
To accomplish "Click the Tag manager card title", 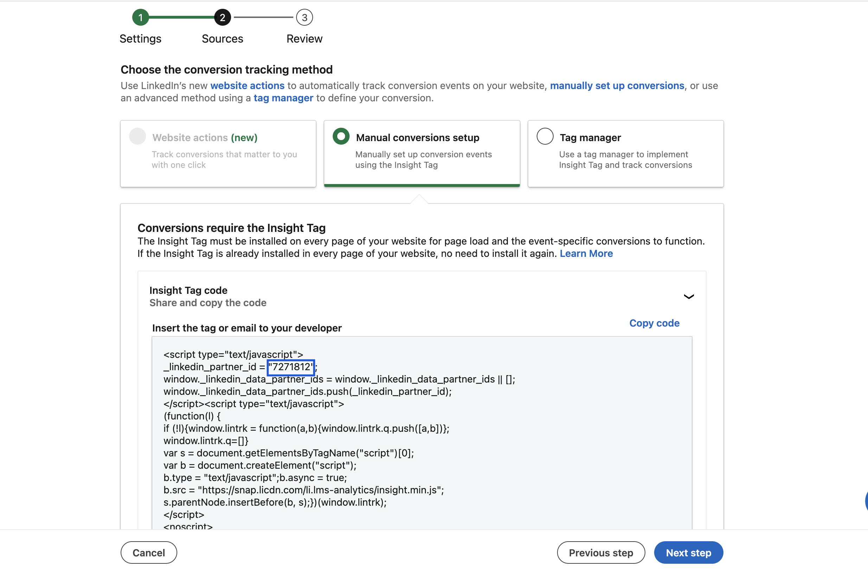I will coord(590,138).
